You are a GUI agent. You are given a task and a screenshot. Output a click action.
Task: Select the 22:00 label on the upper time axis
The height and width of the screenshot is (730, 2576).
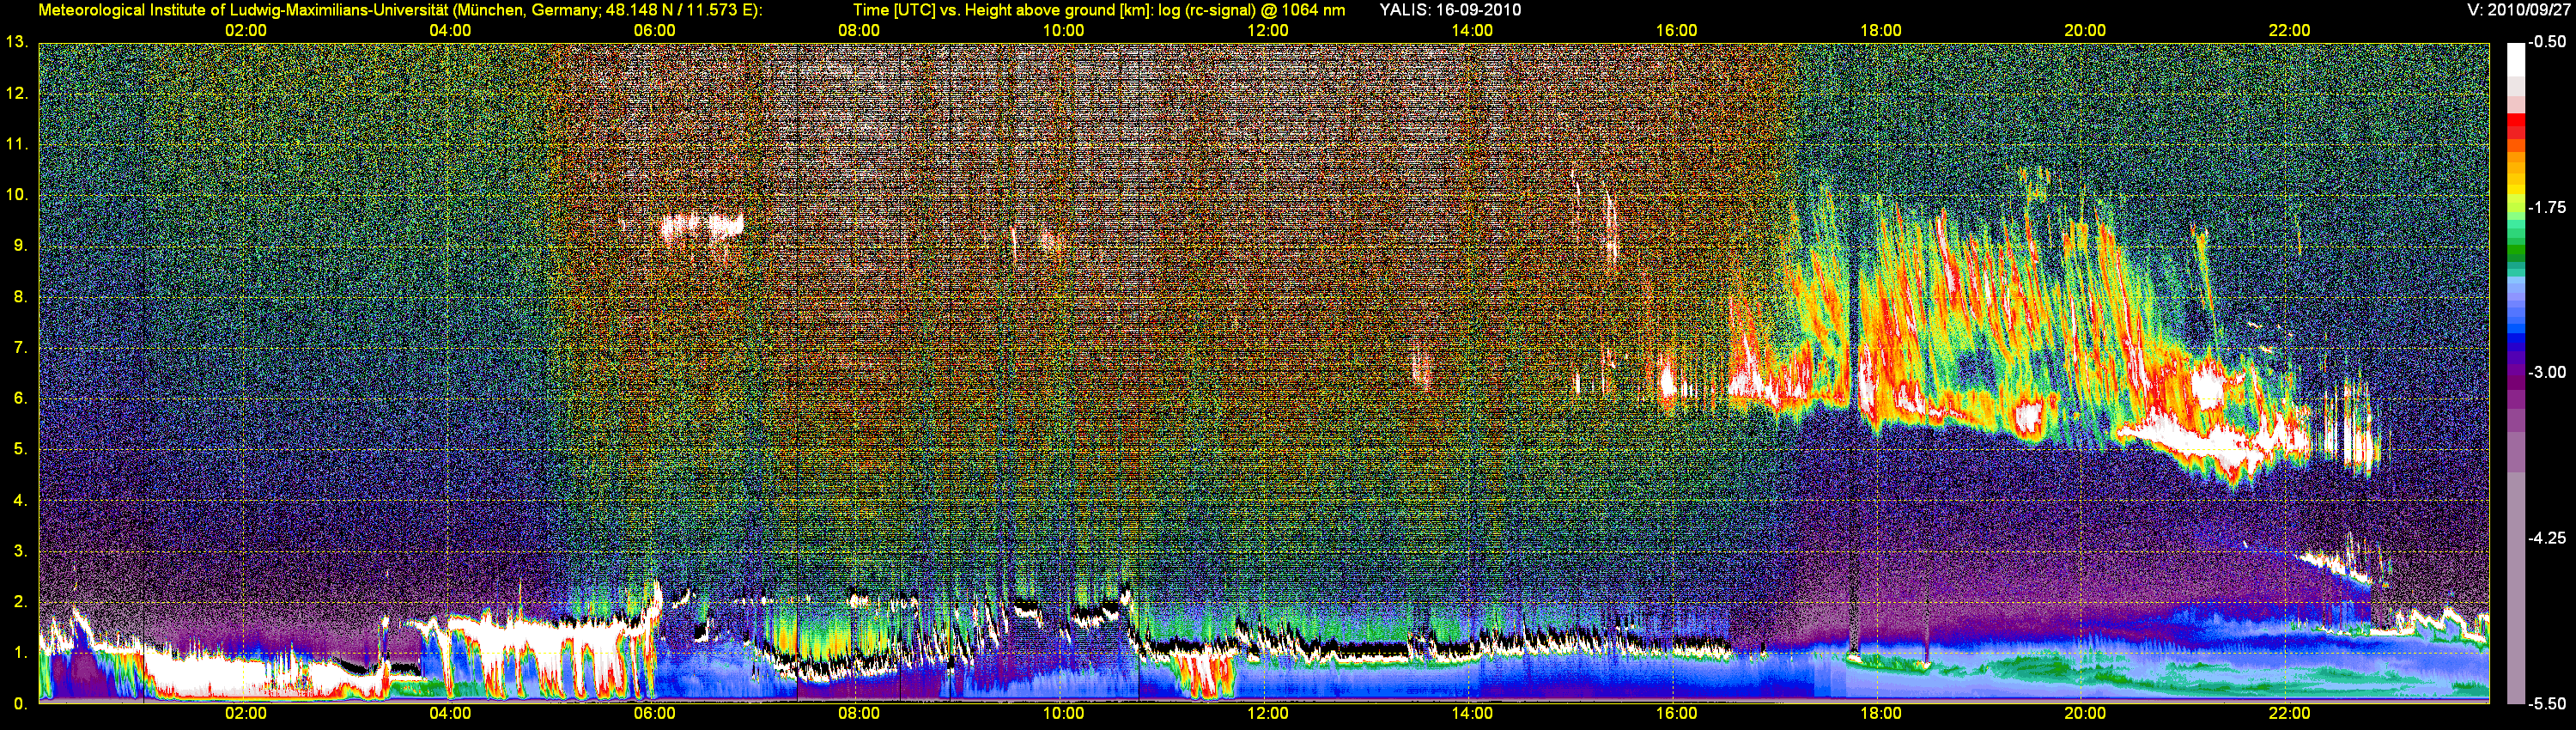pyautogui.click(x=2289, y=31)
